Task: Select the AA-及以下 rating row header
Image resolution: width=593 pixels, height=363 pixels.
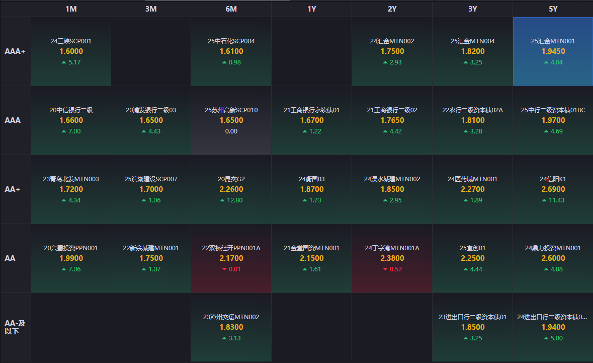Action: (15, 327)
